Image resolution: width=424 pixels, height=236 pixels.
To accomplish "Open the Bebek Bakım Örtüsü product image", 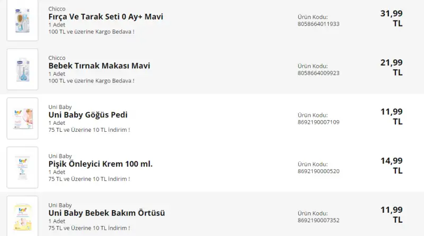I will pos(22,216).
